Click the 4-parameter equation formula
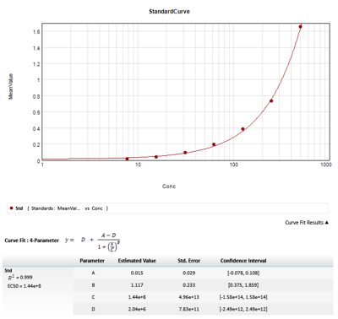 click(93, 242)
